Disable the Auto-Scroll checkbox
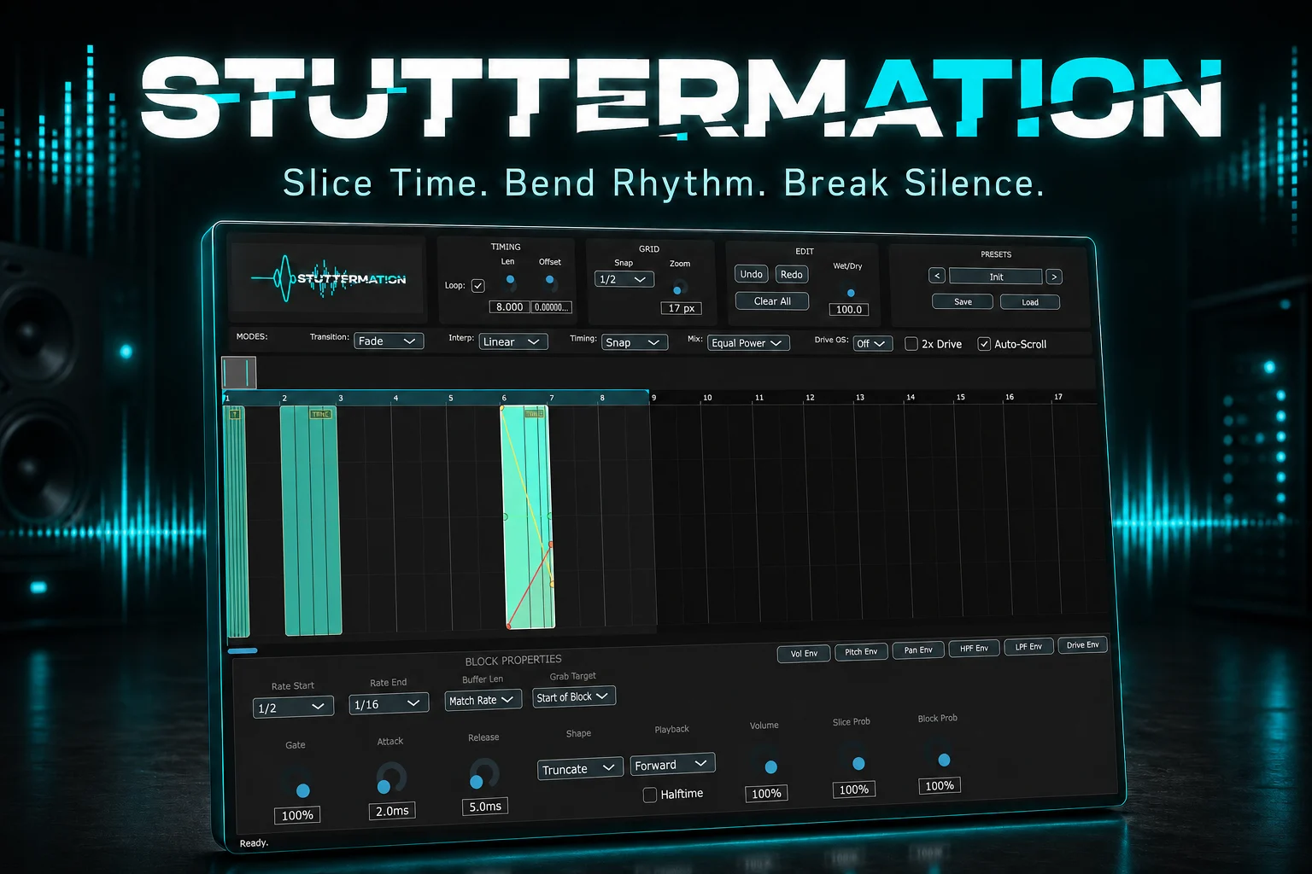Screen dimensions: 1312x874 (x=984, y=344)
